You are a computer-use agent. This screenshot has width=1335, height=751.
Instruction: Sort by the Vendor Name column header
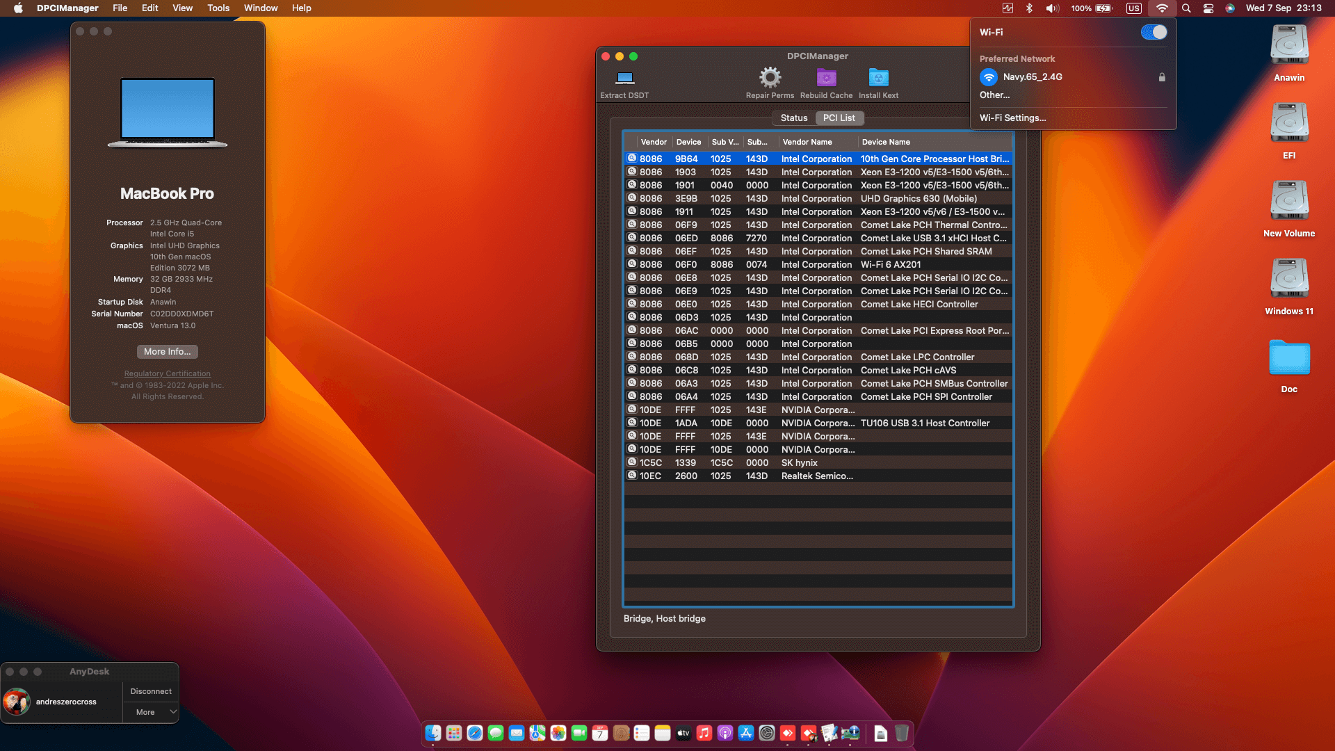[x=818, y=142]
